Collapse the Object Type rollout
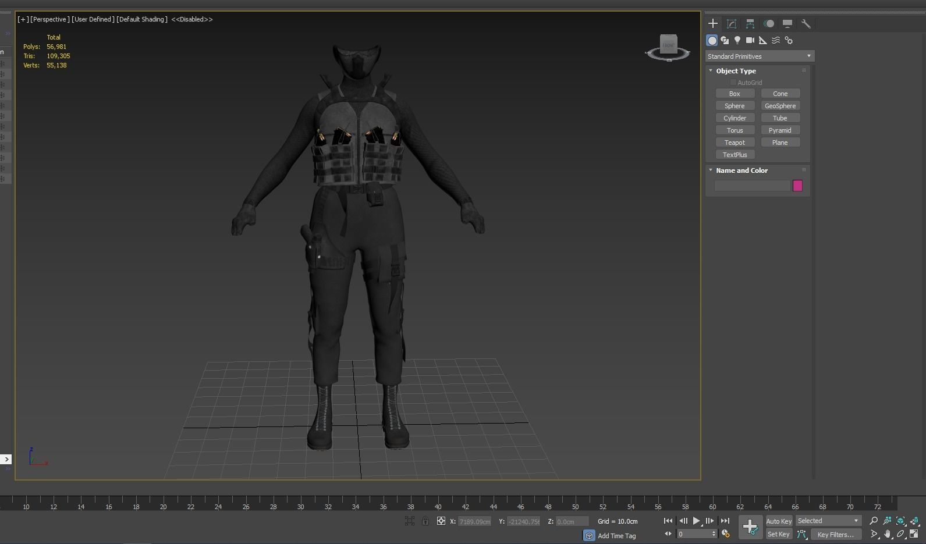The image size is (926, 544). point(736,71)
